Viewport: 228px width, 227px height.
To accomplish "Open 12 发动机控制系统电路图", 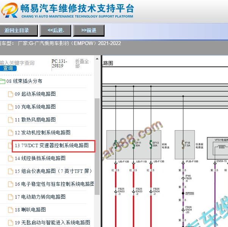I will point(42,132).
